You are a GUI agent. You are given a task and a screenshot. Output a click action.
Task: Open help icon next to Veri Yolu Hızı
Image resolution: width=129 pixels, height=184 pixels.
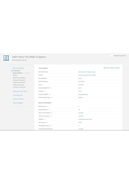[x=47, y=123]
